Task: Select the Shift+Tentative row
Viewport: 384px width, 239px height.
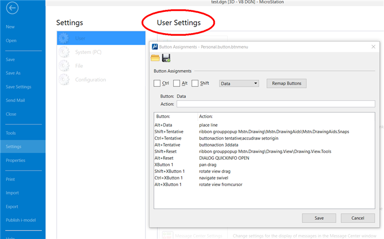Action: point(264,132)
